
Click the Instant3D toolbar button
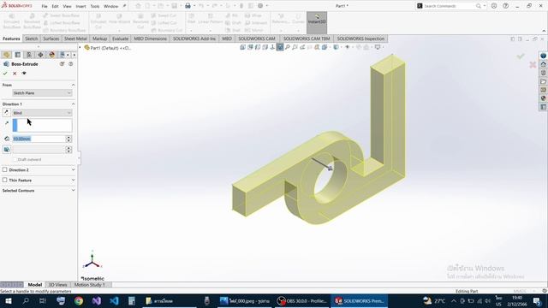point(317,22)
